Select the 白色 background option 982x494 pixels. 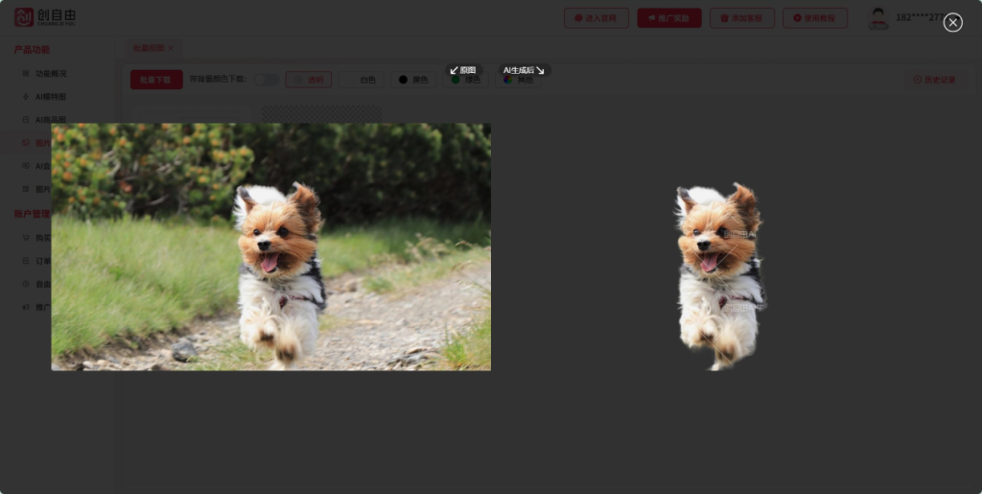coord(362,80)
